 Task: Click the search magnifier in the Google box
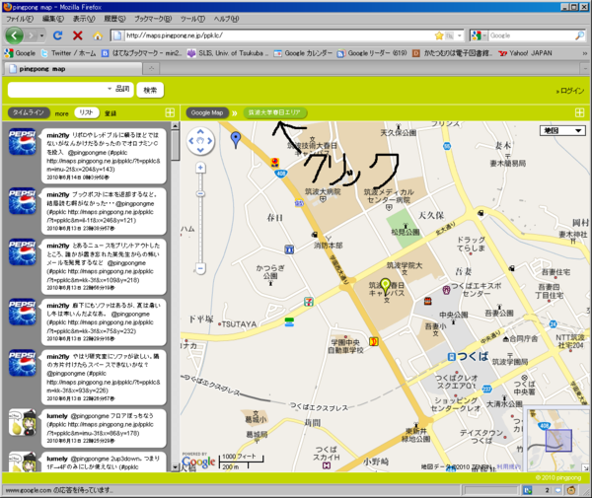click(x=579, y=36)
